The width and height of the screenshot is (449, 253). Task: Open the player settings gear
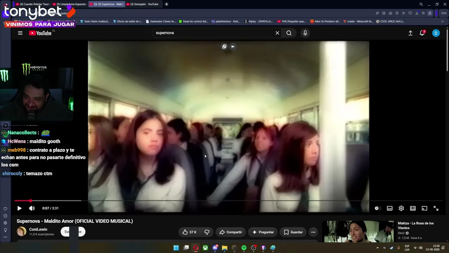click(401, 208)
